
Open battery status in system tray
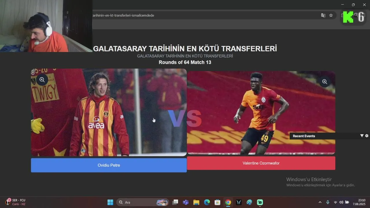tap(347, 202)
